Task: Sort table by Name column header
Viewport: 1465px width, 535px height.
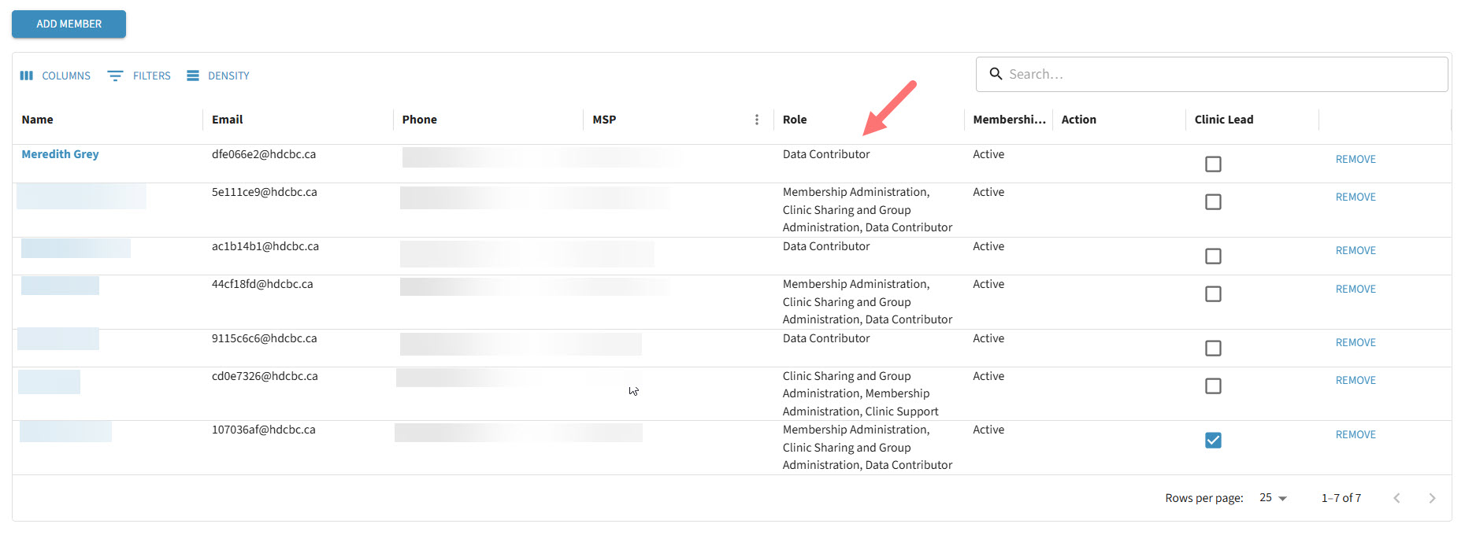Action: (38, 120)
